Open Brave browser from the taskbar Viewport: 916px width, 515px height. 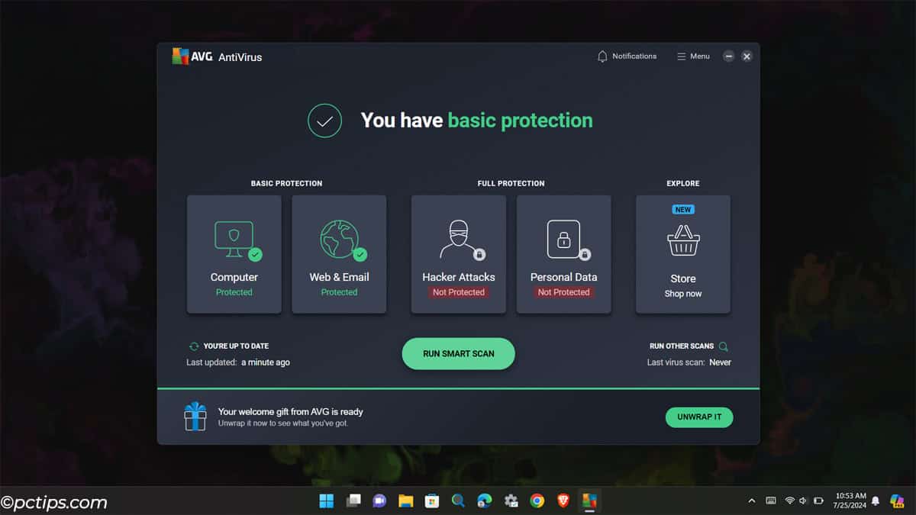(x=563, y=501)
